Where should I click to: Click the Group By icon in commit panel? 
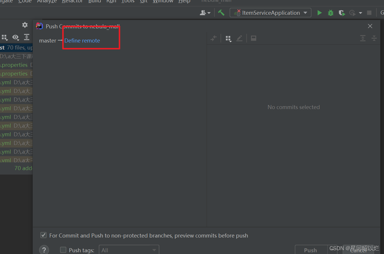(x=4, y=37)
